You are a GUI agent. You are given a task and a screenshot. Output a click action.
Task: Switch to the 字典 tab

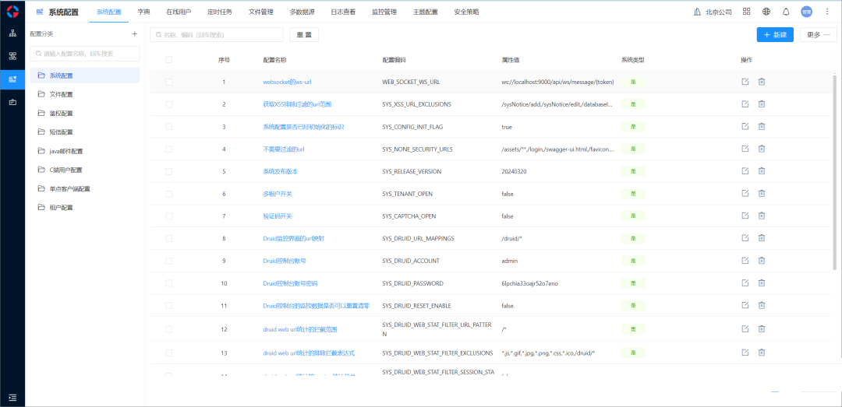coord(143,12)
